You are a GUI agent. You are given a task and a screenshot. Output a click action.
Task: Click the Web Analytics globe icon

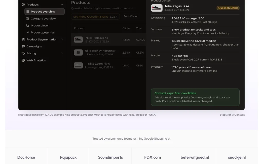point(23,60)
